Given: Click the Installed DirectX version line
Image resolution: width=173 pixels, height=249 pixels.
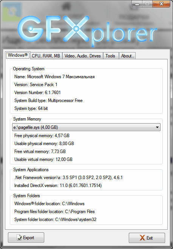Looking at the screenshot, I should coord(58,186).
